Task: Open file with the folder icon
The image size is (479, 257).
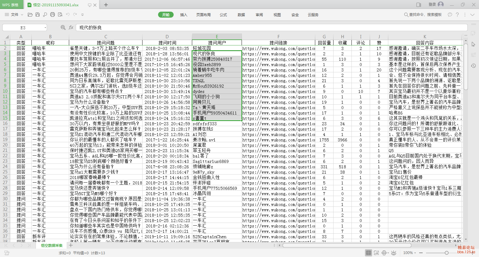Action: (x=30, y=14)
